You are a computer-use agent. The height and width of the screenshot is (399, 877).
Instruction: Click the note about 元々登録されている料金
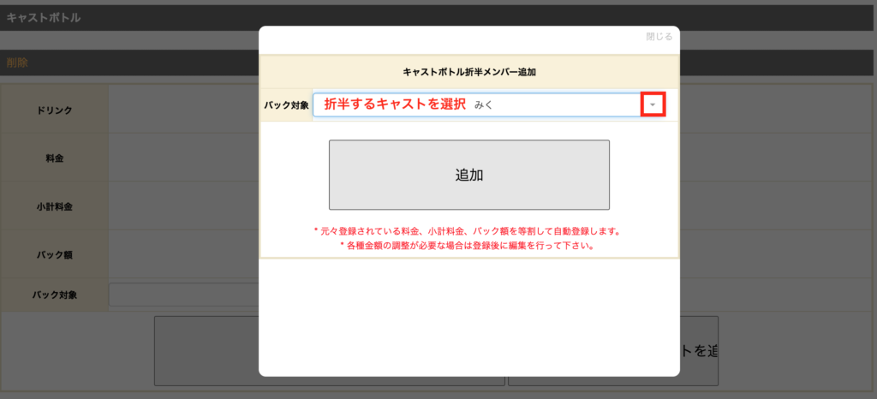pos(468,230)
